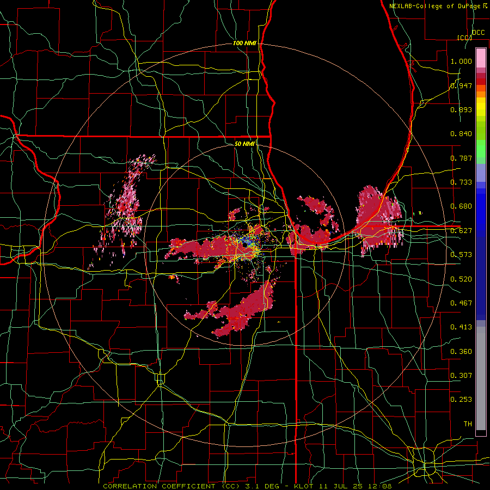Click the 0.360 scale value
Viewport: 490px width, 490px height.
(x=461, y=352)
